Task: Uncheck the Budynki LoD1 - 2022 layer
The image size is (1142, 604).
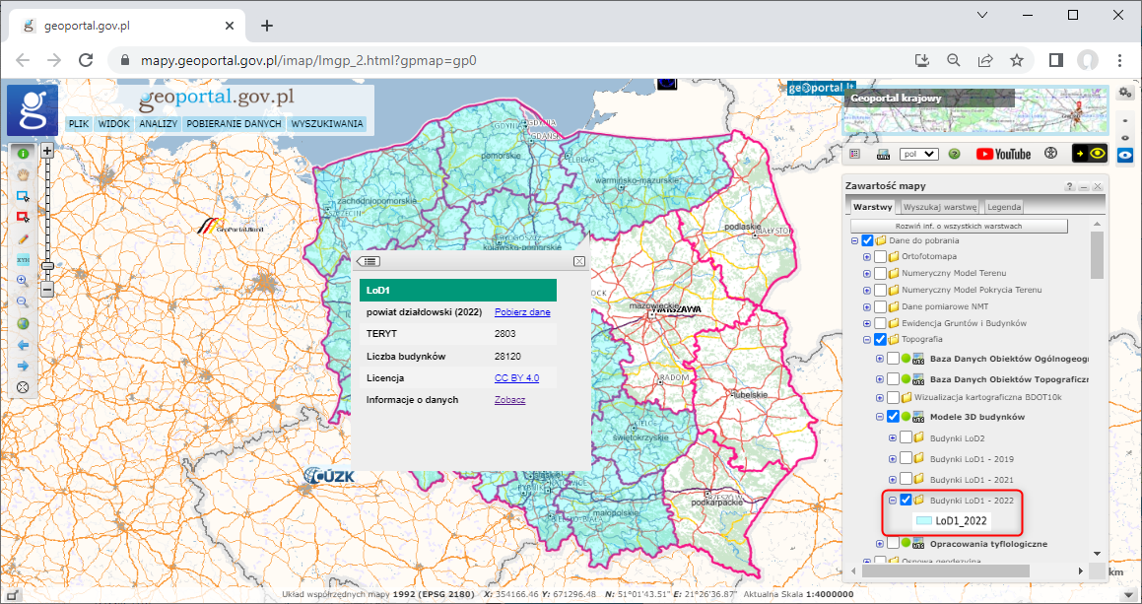Action: click(x=906, y=501)
